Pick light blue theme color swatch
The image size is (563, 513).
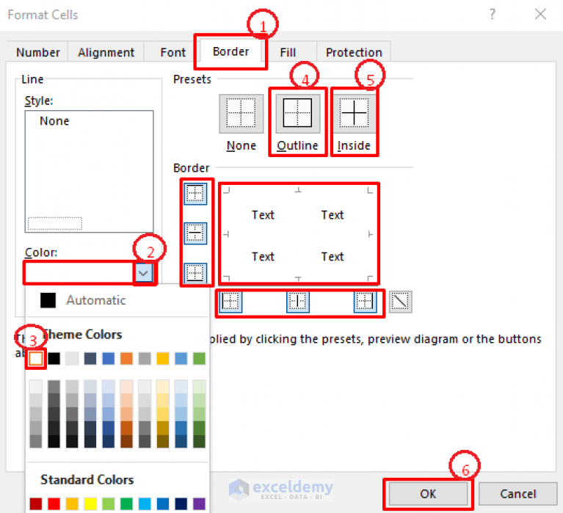pyautogui.click(x=181, y=358)
